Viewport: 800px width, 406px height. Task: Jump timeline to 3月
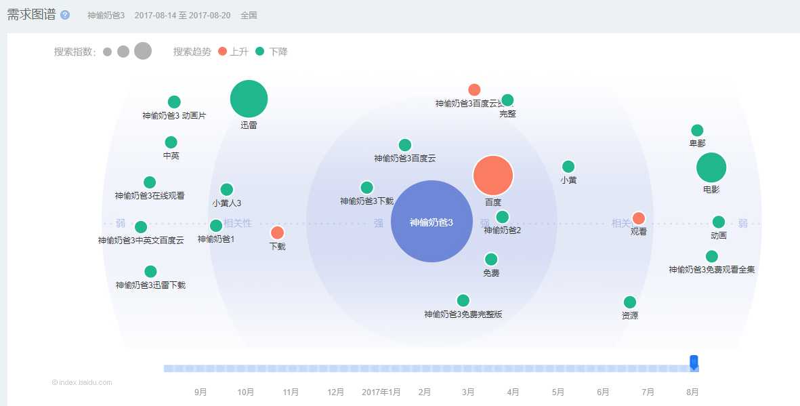coord(468,392)
